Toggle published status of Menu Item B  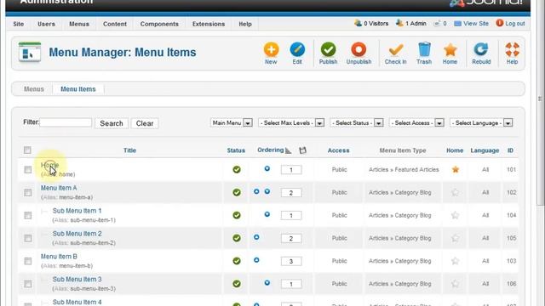click(x=237, y=261)
